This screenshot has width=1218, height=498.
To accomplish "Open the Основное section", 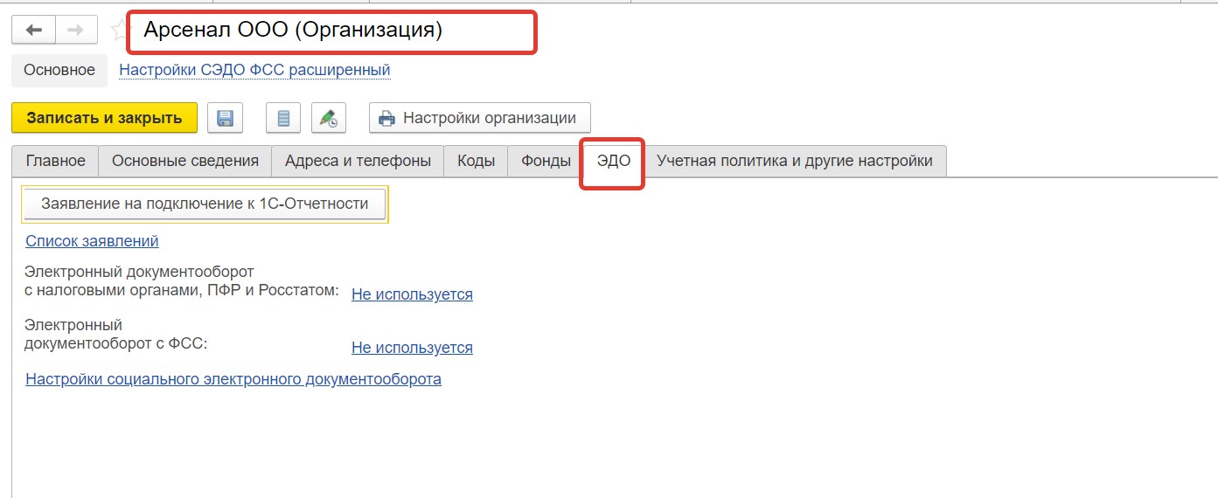I will 59,70.
